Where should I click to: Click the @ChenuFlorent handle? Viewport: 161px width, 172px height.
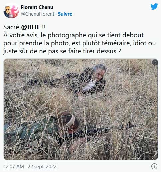pos(38,14)
